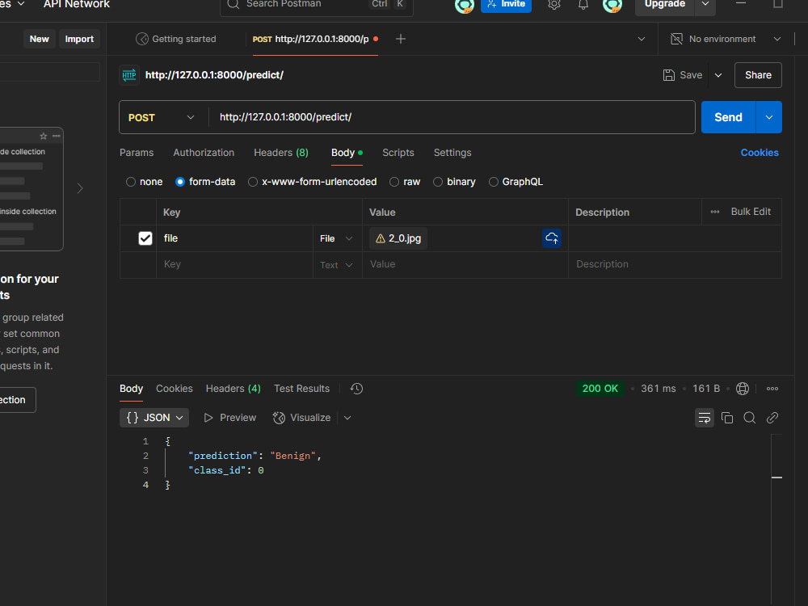Click the network globe icon in response bar
Image resolution: width=808 pixels, height=606 pixels.
click(x=742, y=389)
